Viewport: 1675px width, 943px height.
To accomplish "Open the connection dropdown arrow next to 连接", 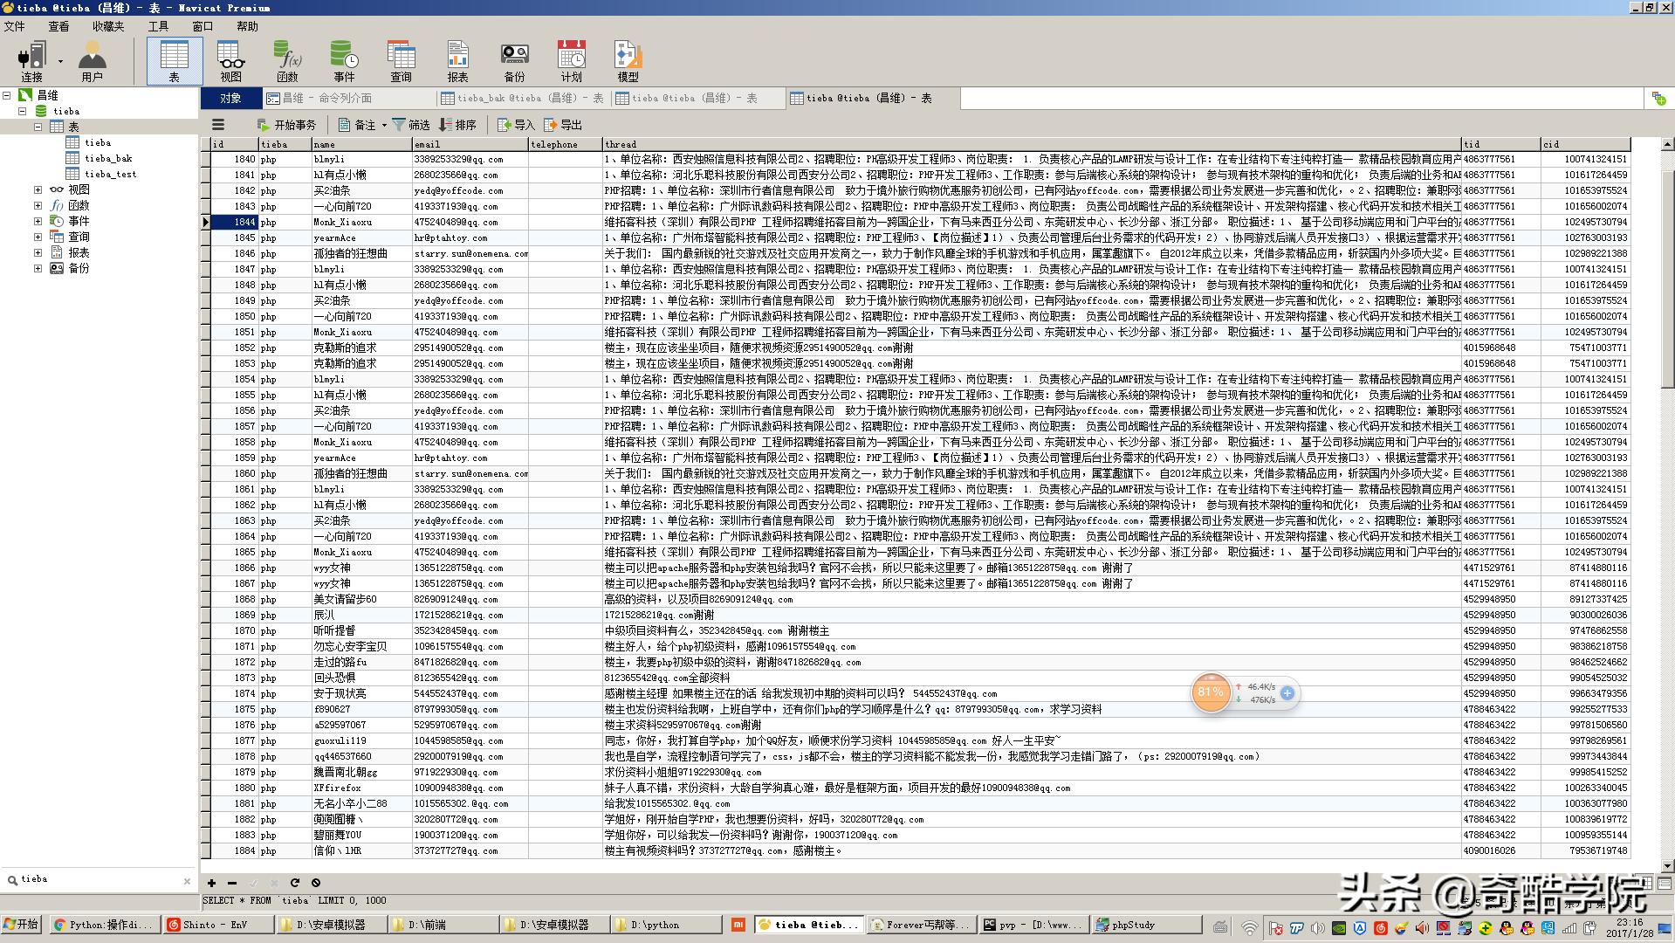I will [60, 61].
